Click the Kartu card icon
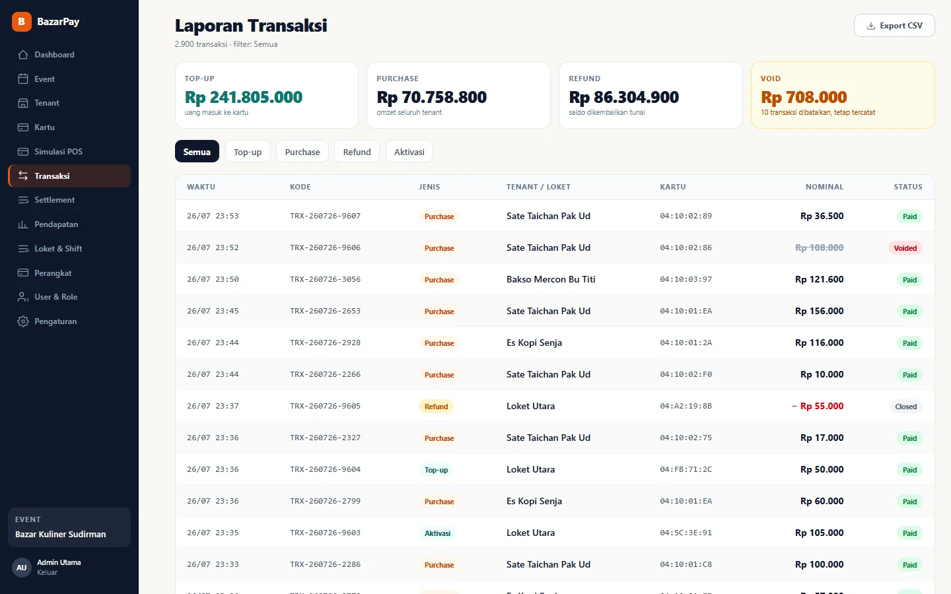Viewport: 951px width, 594px height. [23, 127]
